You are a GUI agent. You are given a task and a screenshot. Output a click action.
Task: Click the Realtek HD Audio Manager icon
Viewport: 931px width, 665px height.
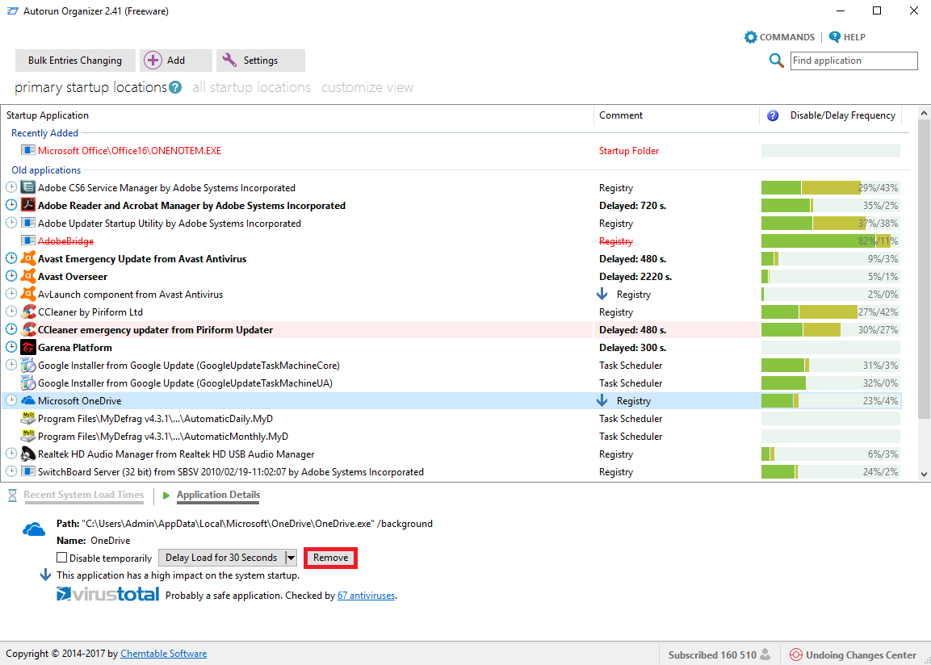pos(28,454)
